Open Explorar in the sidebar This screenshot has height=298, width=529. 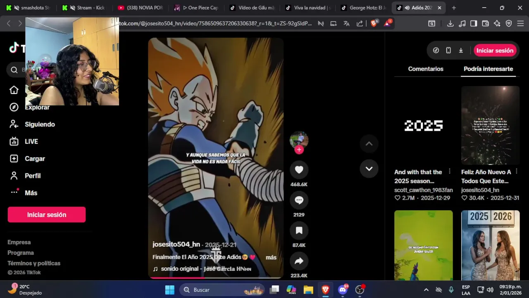click(x=29, y=107)
